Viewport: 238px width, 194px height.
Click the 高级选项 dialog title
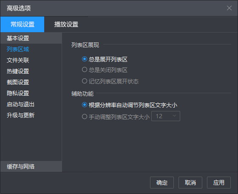tap(19, 8)
